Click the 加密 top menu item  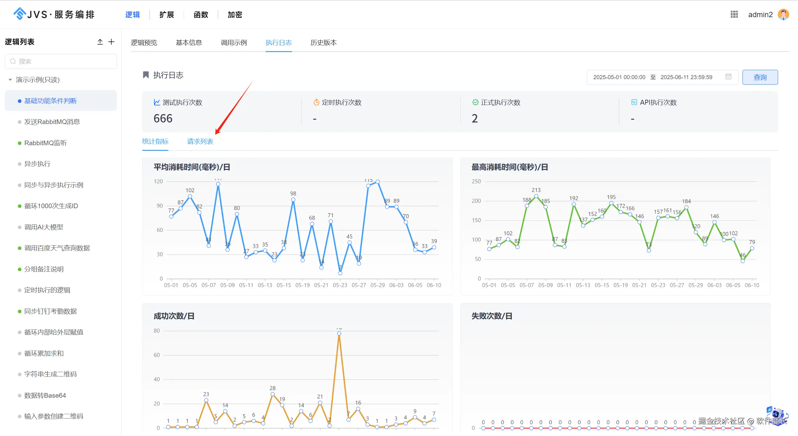[x=235, y=15]
